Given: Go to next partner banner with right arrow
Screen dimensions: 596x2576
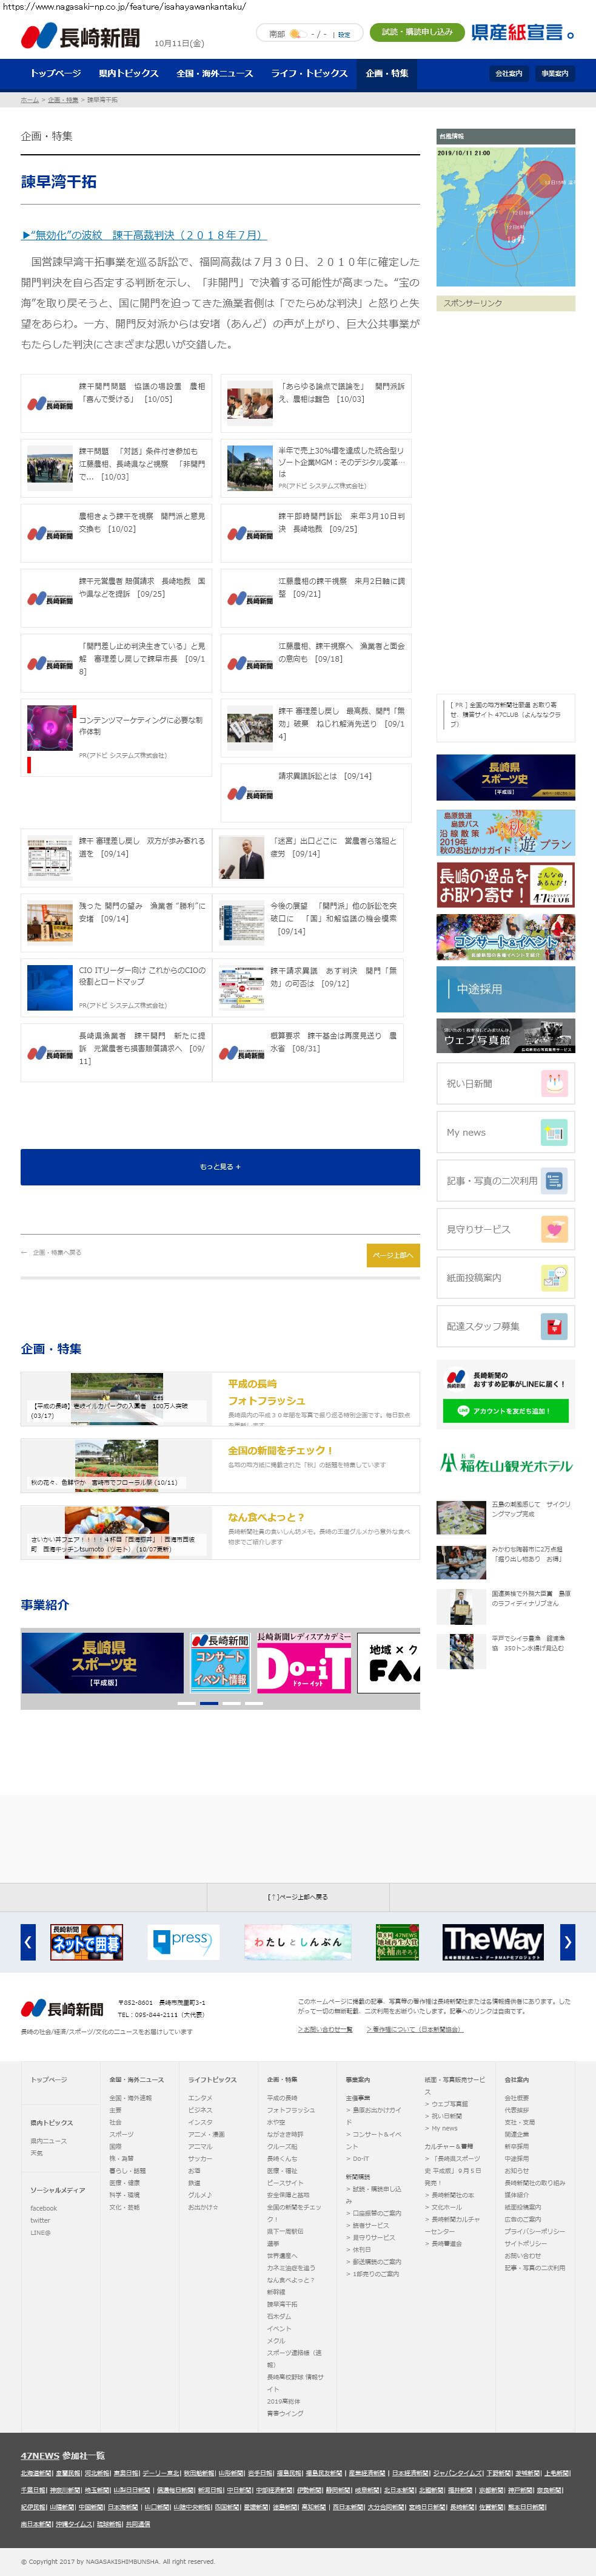Looking at the screenshot, I should 567,1941.
